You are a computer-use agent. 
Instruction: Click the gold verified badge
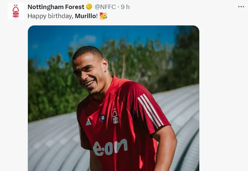pos(89,7)
